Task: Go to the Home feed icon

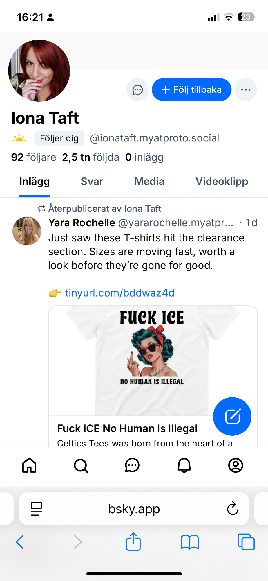Action: [29, 465]
